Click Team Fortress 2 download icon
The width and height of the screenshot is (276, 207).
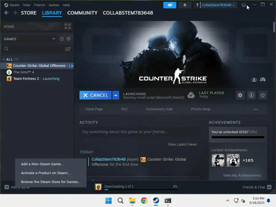pyautogui.click(x=98, y=187)
